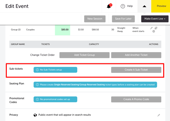Viewport: 170px width, 121px height.
Task: Click the red notification count badge
Action: (111, 5)
